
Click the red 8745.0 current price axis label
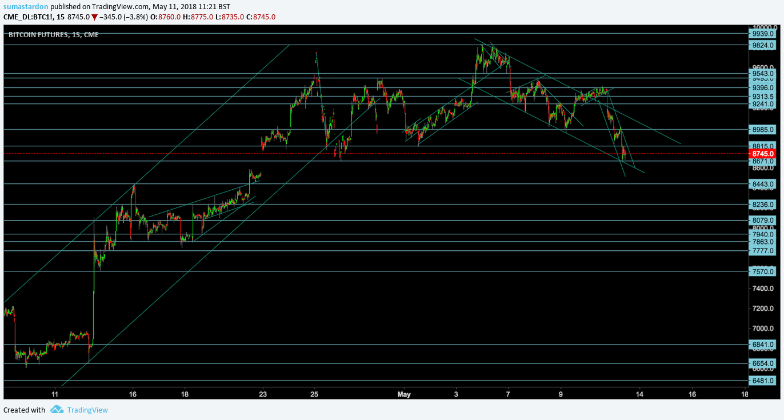click(x=763, y=154)
